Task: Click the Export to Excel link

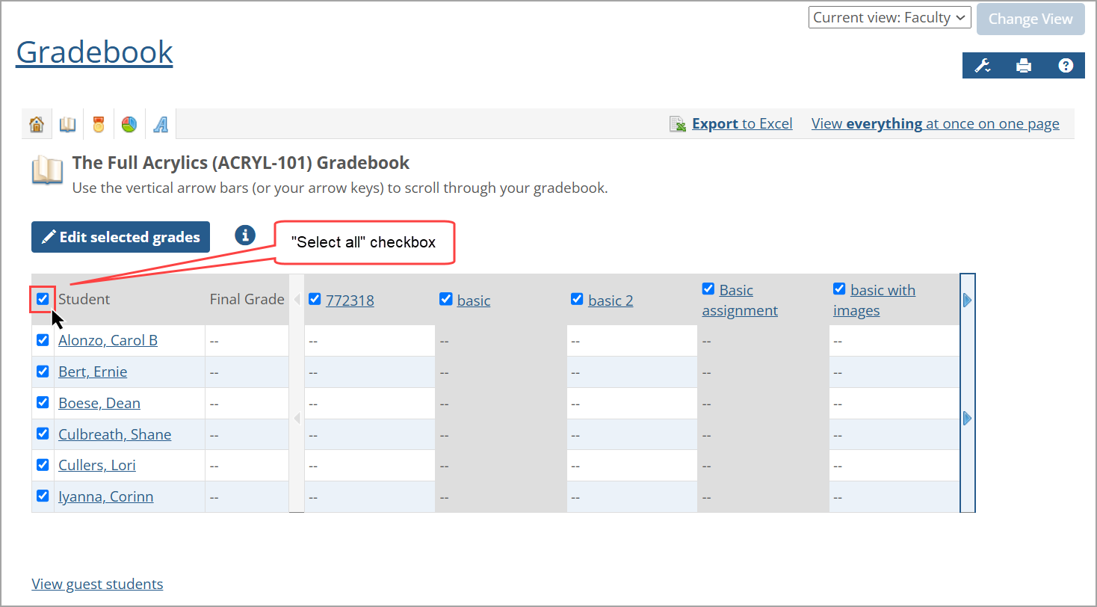Action: click(742, 123)
